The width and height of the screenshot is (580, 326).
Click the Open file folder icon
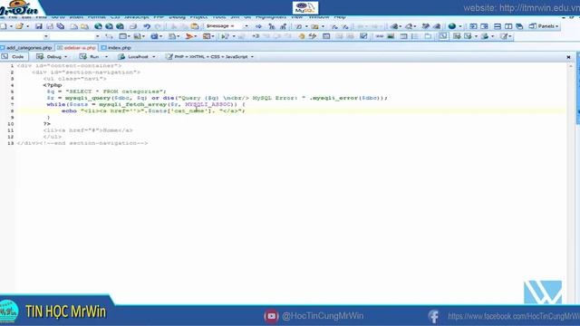19,26
